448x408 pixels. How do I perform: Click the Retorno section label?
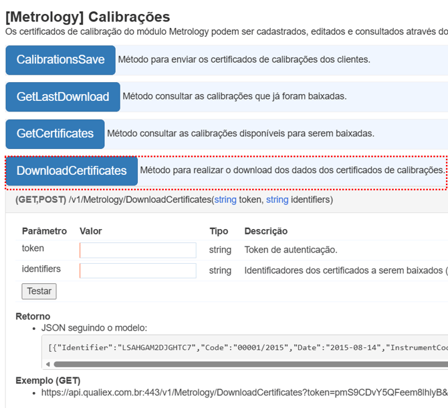pos(33,316)
